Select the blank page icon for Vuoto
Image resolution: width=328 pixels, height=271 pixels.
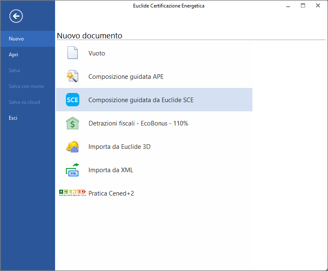pyautogui.click(x=73, y=53)
